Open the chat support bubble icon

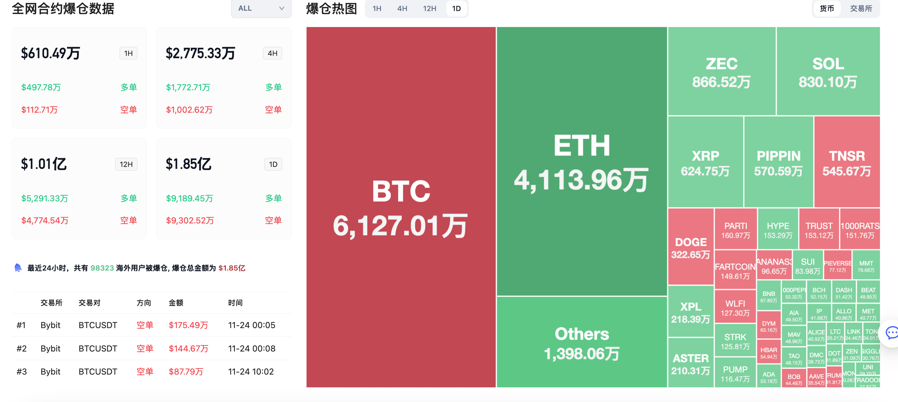(891, 333)
